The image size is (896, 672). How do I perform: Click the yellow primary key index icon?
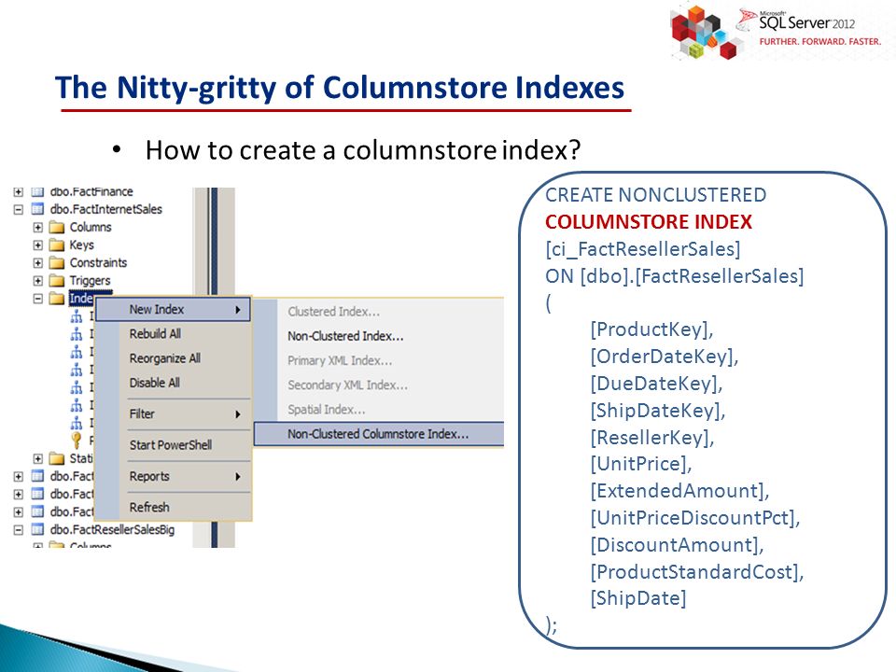(76, 440)
